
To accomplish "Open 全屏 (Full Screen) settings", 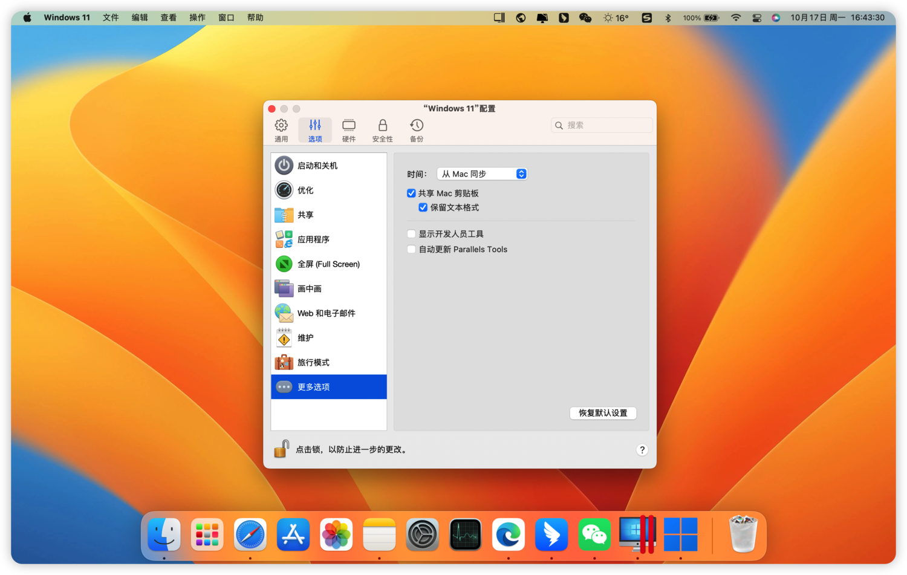I will pos(328,264).
